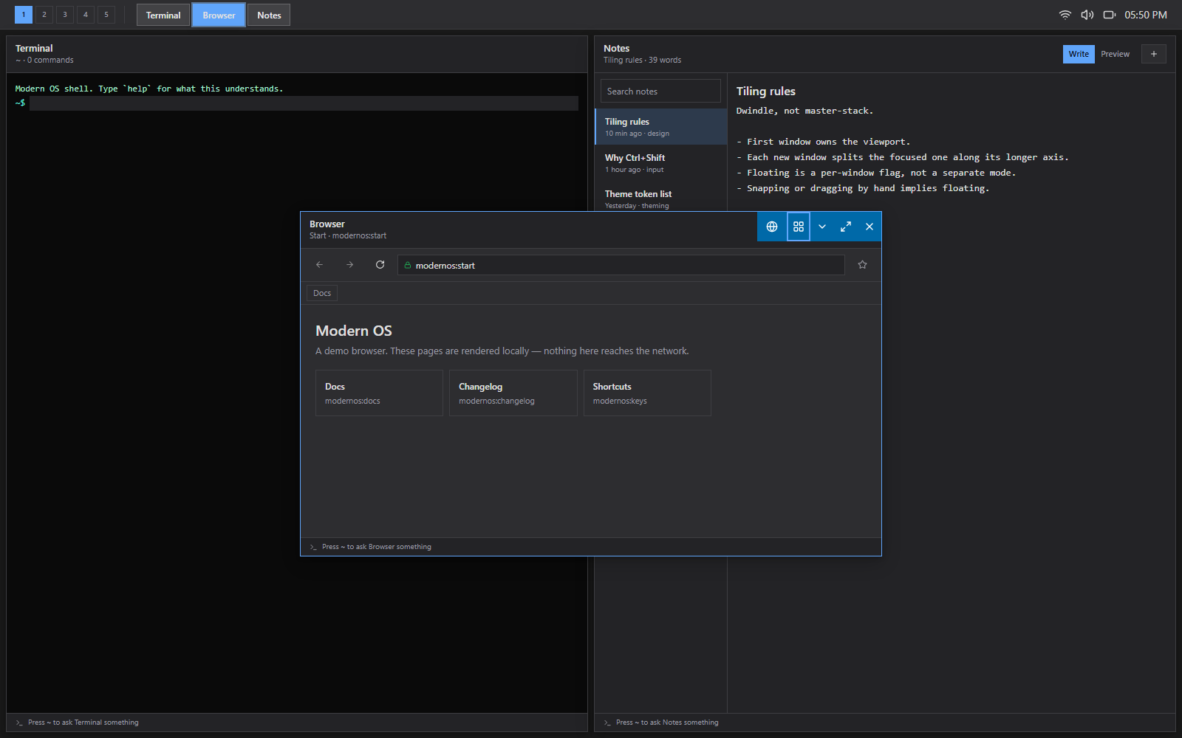Click the prompt icon in Browser footer
This screenshot has height=738, width=1182.
click(313, 547)
